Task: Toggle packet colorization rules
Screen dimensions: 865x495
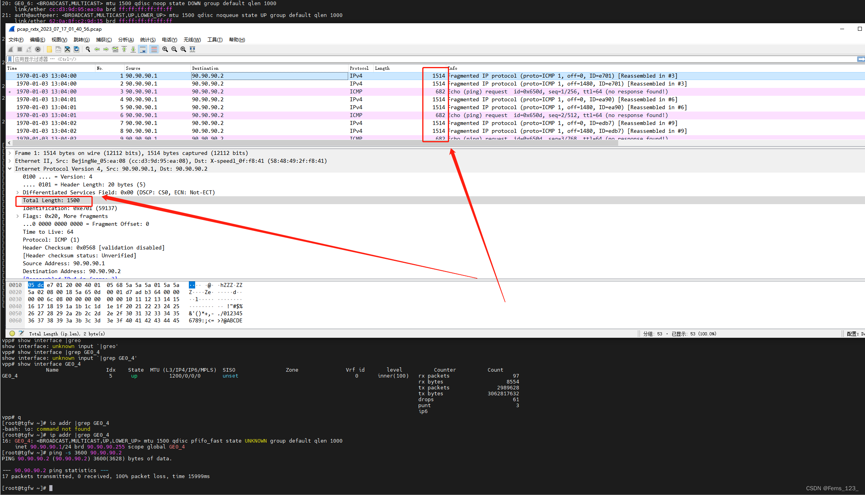Action: [x=154, y=49]
